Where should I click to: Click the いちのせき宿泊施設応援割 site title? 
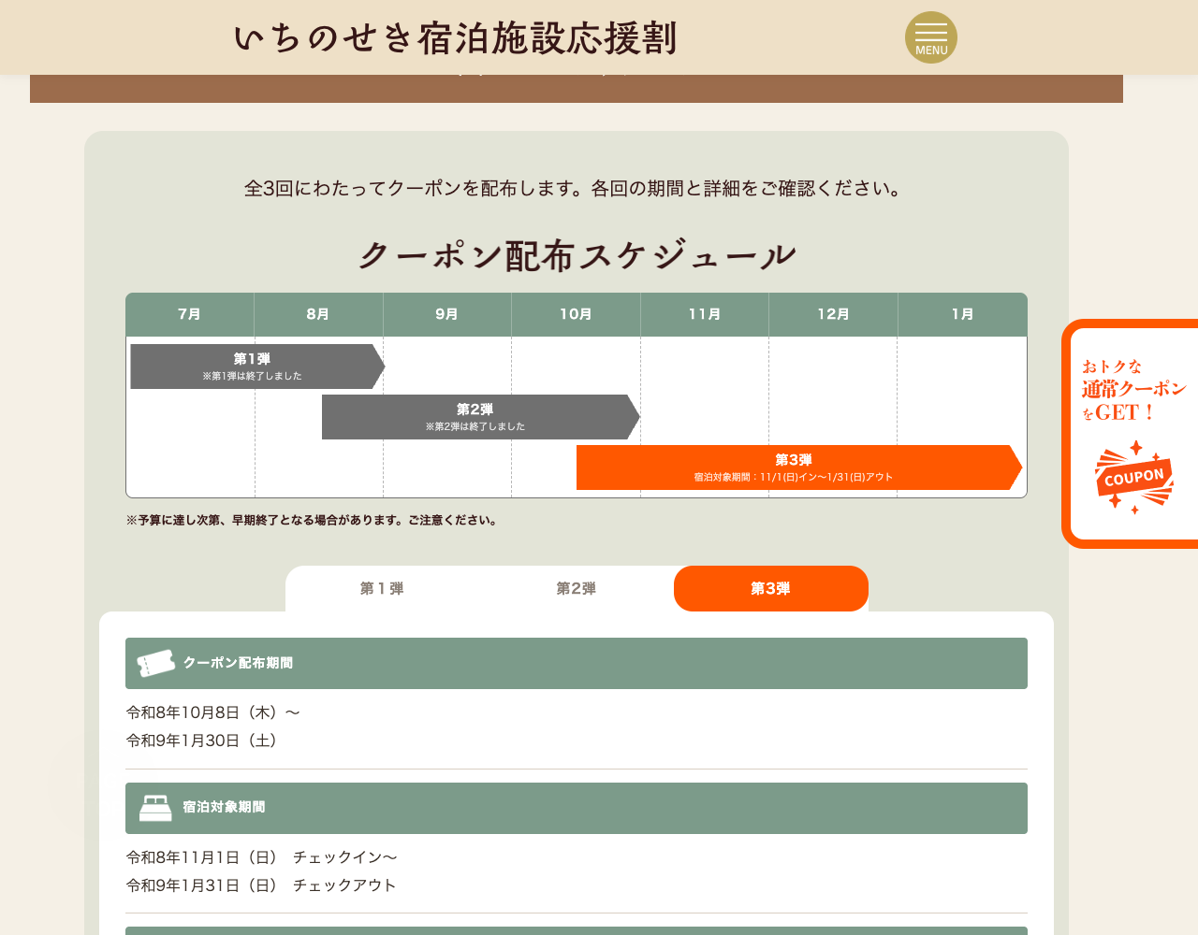point(455,38)
